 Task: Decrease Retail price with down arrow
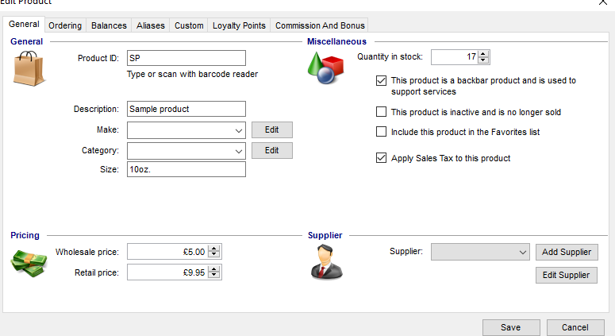[214, 275]
